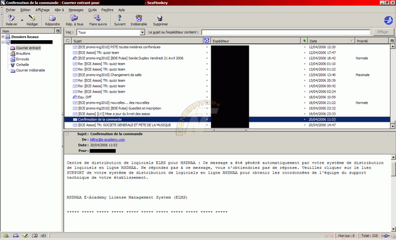The height and width of the screenshot is (240, 396).
Task: Sort messages by Date column
Action: tap(331, 41)
